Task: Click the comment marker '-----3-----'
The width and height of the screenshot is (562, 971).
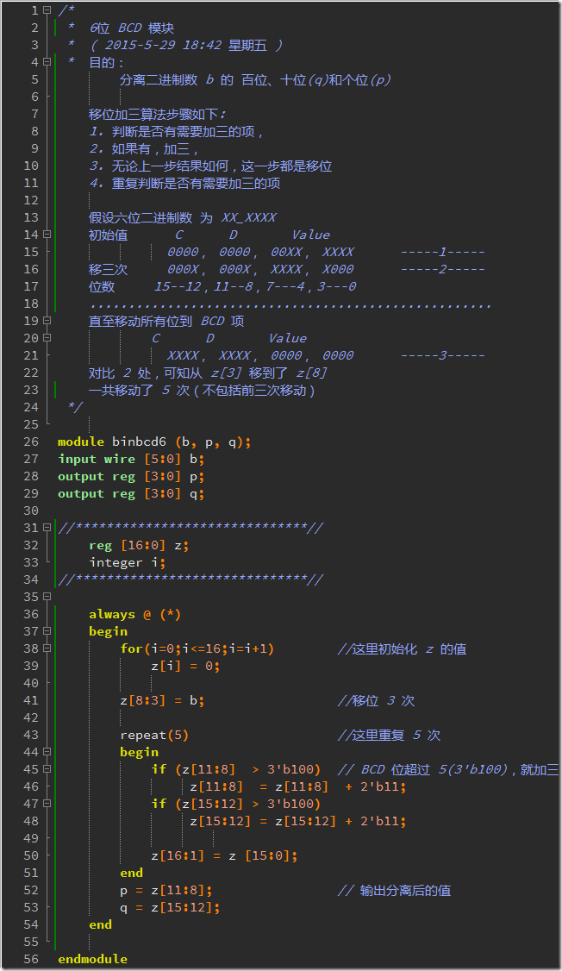Action: [442, 355]
